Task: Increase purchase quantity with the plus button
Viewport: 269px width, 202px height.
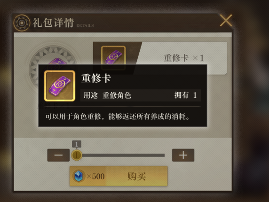Action: coord(183,155)
